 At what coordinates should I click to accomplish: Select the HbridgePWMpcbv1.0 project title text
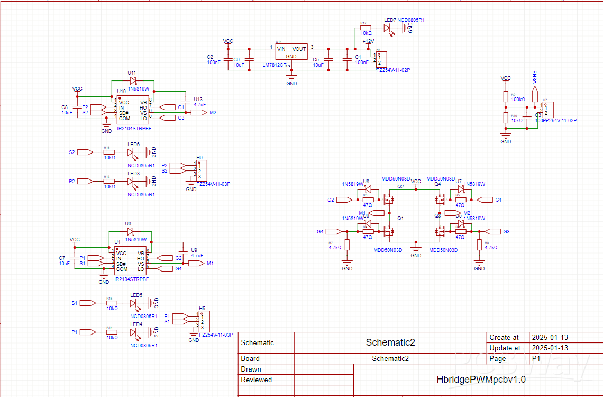481,380
